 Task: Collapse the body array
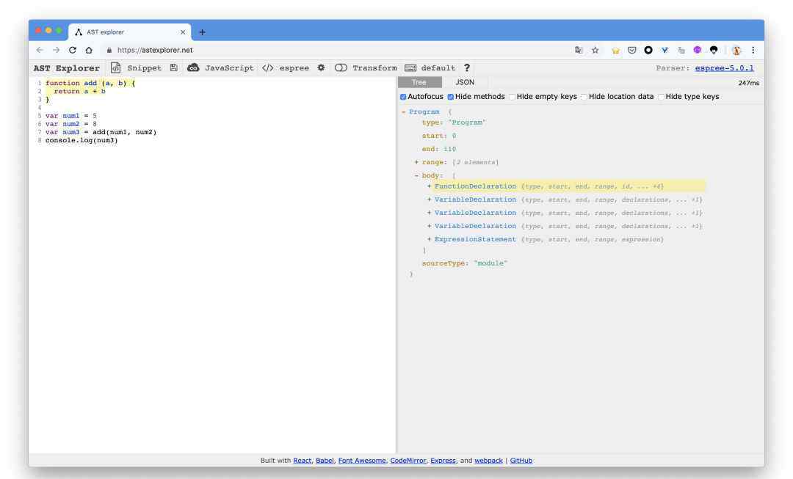click(416, 175)
